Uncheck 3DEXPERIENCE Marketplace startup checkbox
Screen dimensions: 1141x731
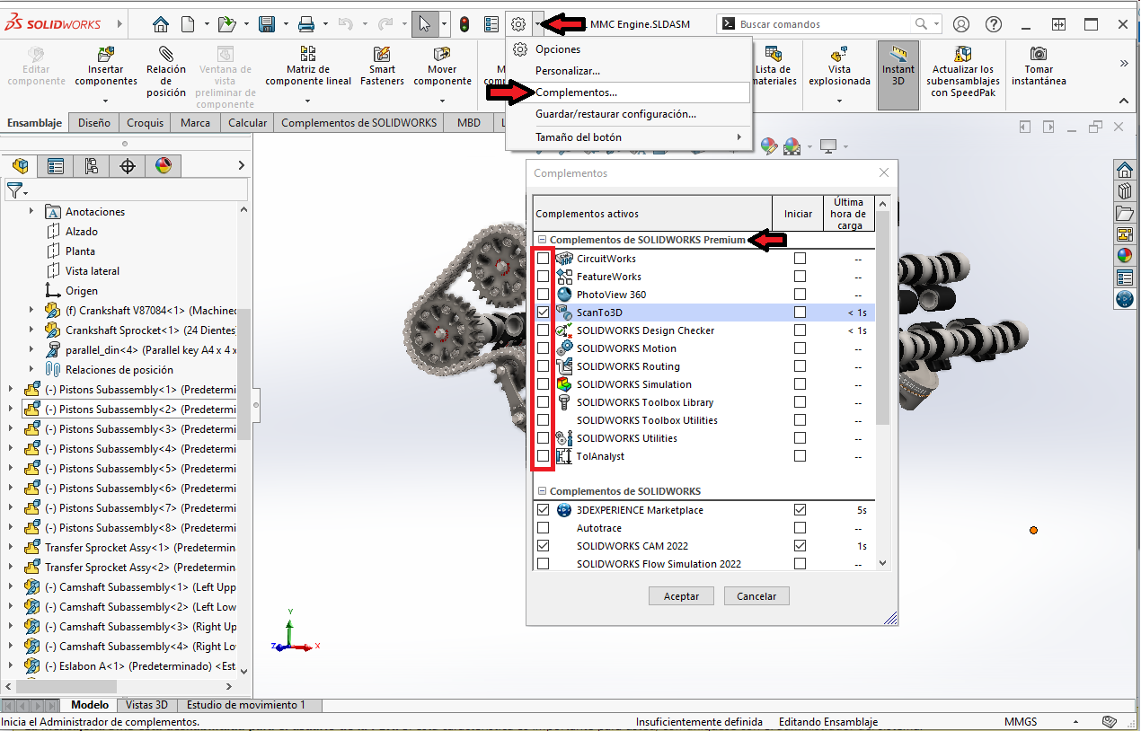pyautogui.click(x=800, y=510)
